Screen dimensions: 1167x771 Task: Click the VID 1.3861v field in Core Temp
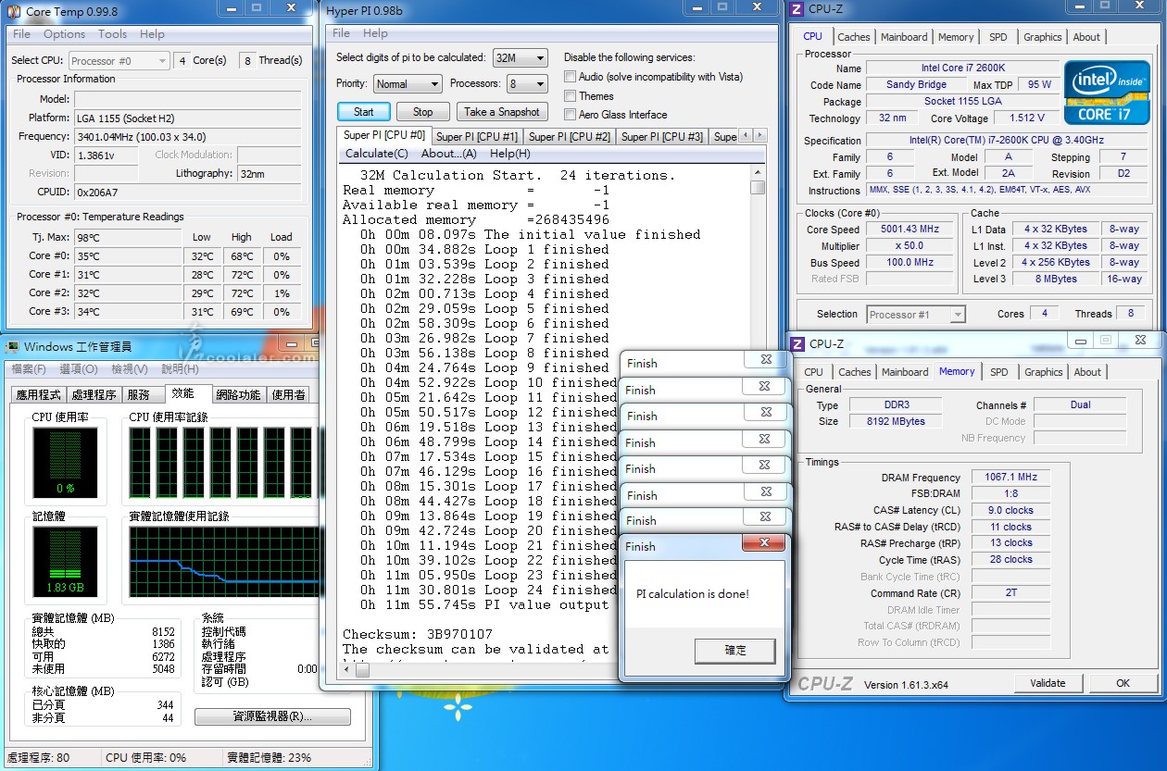107,155
